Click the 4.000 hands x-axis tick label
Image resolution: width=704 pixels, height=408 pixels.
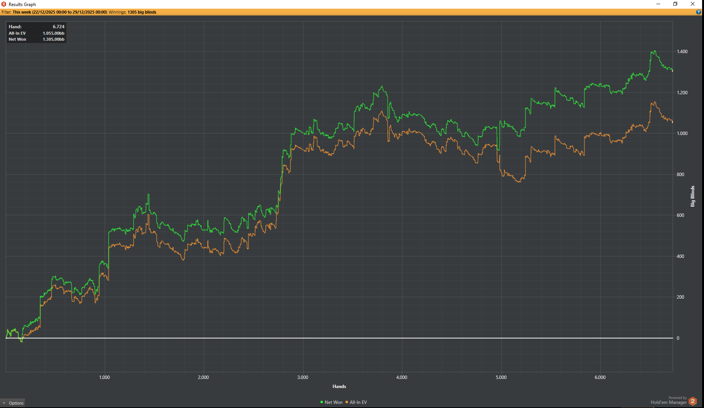(402, 377)
